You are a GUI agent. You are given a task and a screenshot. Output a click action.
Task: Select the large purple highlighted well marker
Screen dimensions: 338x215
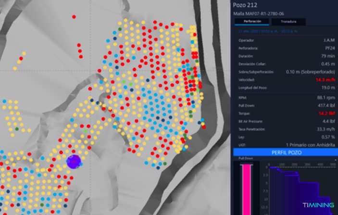(x=74, y=162)
